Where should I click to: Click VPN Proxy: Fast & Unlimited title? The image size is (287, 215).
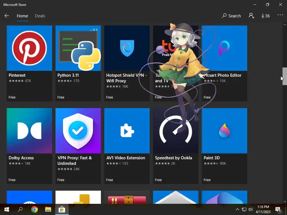(75, 160)
